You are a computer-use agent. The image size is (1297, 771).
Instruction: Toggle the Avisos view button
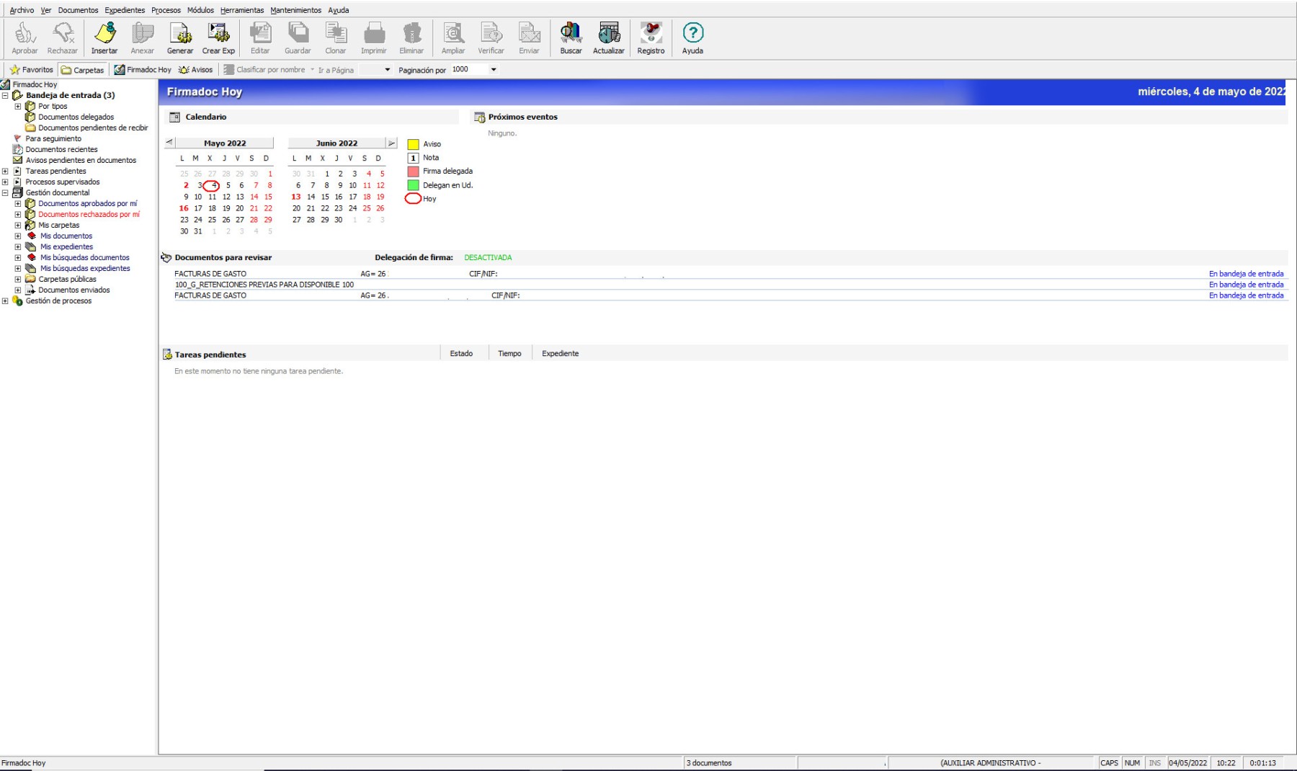(196, 70)
